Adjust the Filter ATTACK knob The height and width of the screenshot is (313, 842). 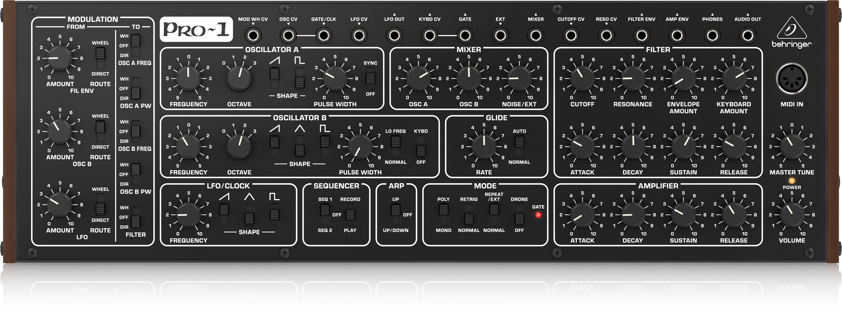[x=582, y=146]
